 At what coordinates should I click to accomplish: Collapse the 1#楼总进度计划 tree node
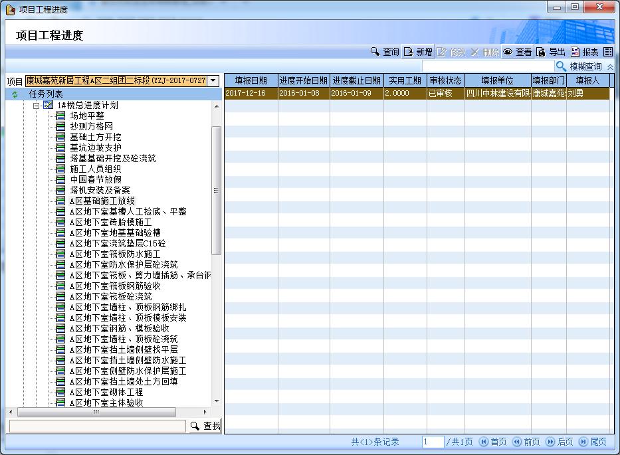click(x=37, y=105)
